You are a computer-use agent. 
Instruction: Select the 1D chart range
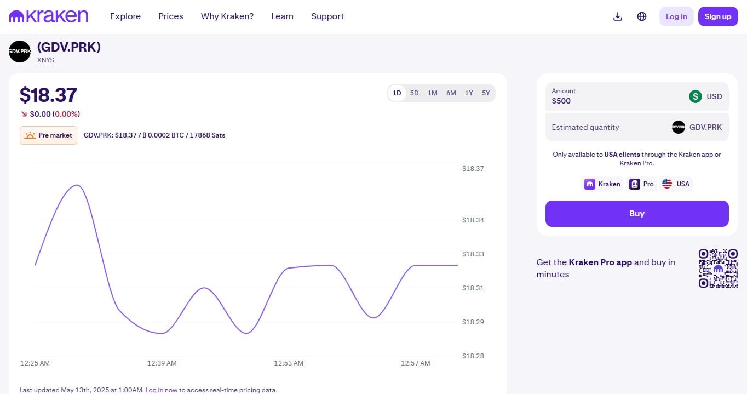(397, 93)
